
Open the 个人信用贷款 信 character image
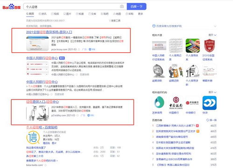[193, 71]
